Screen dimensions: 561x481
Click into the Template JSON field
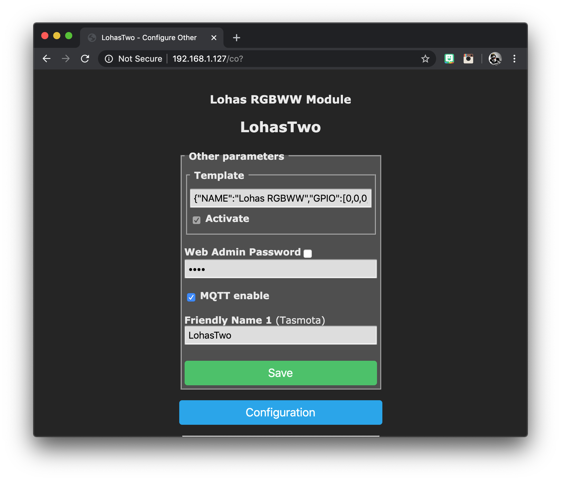tap(281, 198)
